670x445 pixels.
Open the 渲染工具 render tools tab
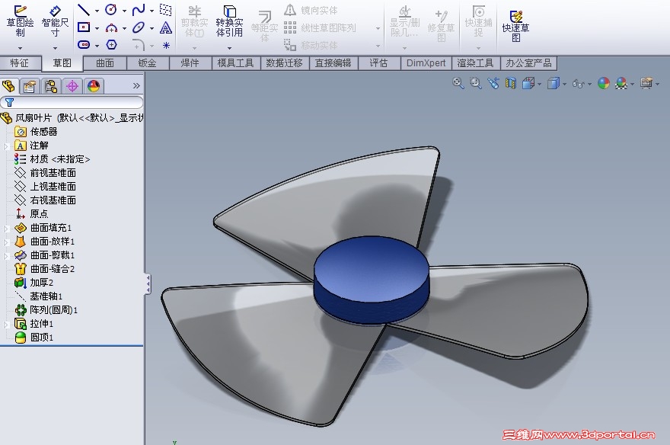tap(475, 63)
